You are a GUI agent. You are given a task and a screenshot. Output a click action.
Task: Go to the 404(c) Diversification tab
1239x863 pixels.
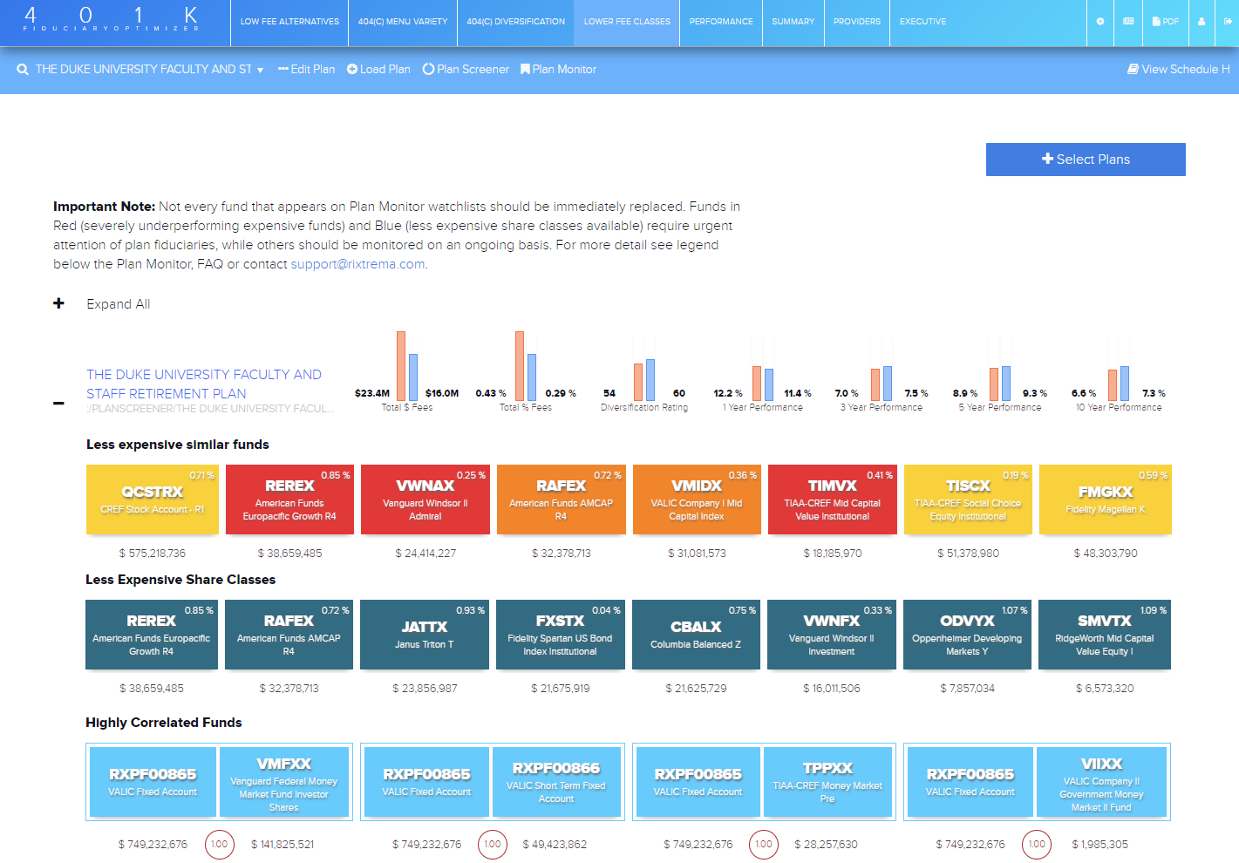pyautogui.click(x=515, y=22)
